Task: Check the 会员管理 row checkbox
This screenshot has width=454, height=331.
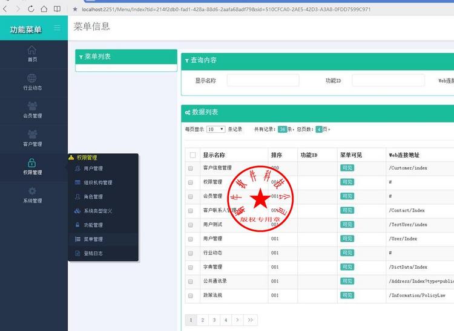Action: 191,196
